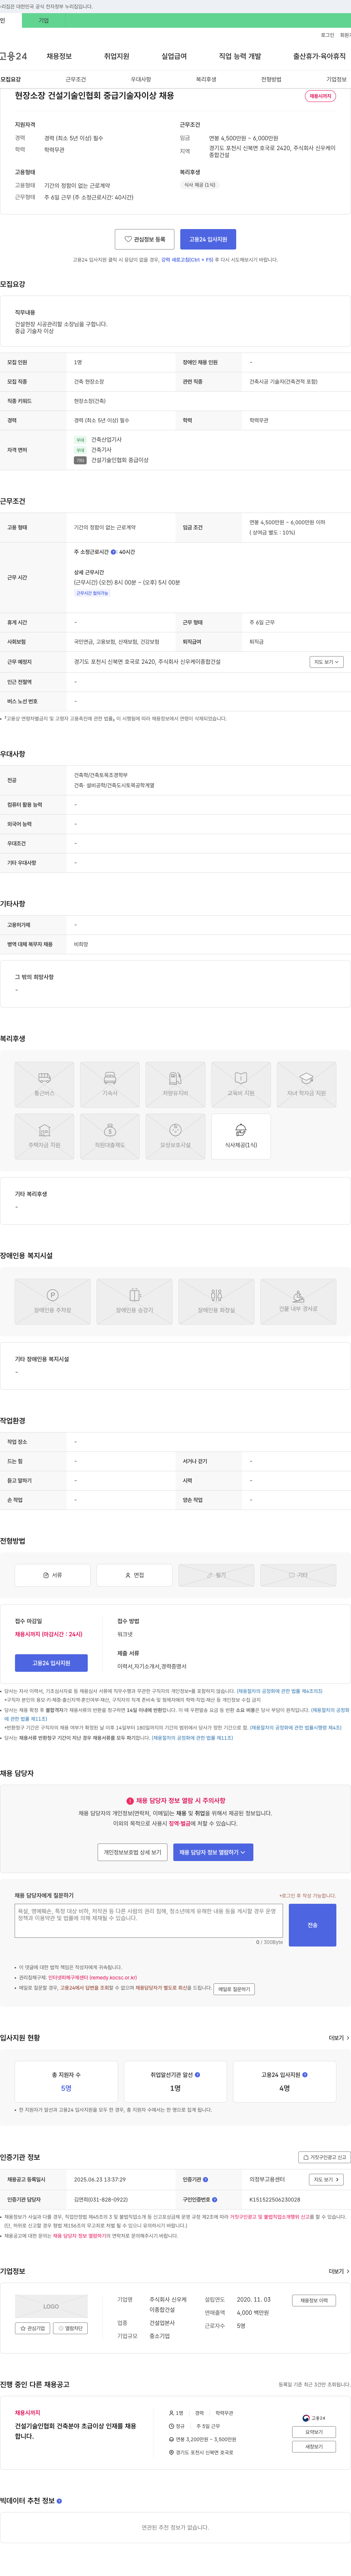This screenshot has height=2576, width=351.
Task: Click the 채용시까지 badge near the job title
Action: click(320, 96)
